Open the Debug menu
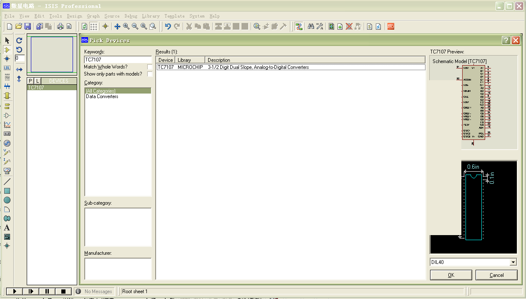 coord(131,16)
